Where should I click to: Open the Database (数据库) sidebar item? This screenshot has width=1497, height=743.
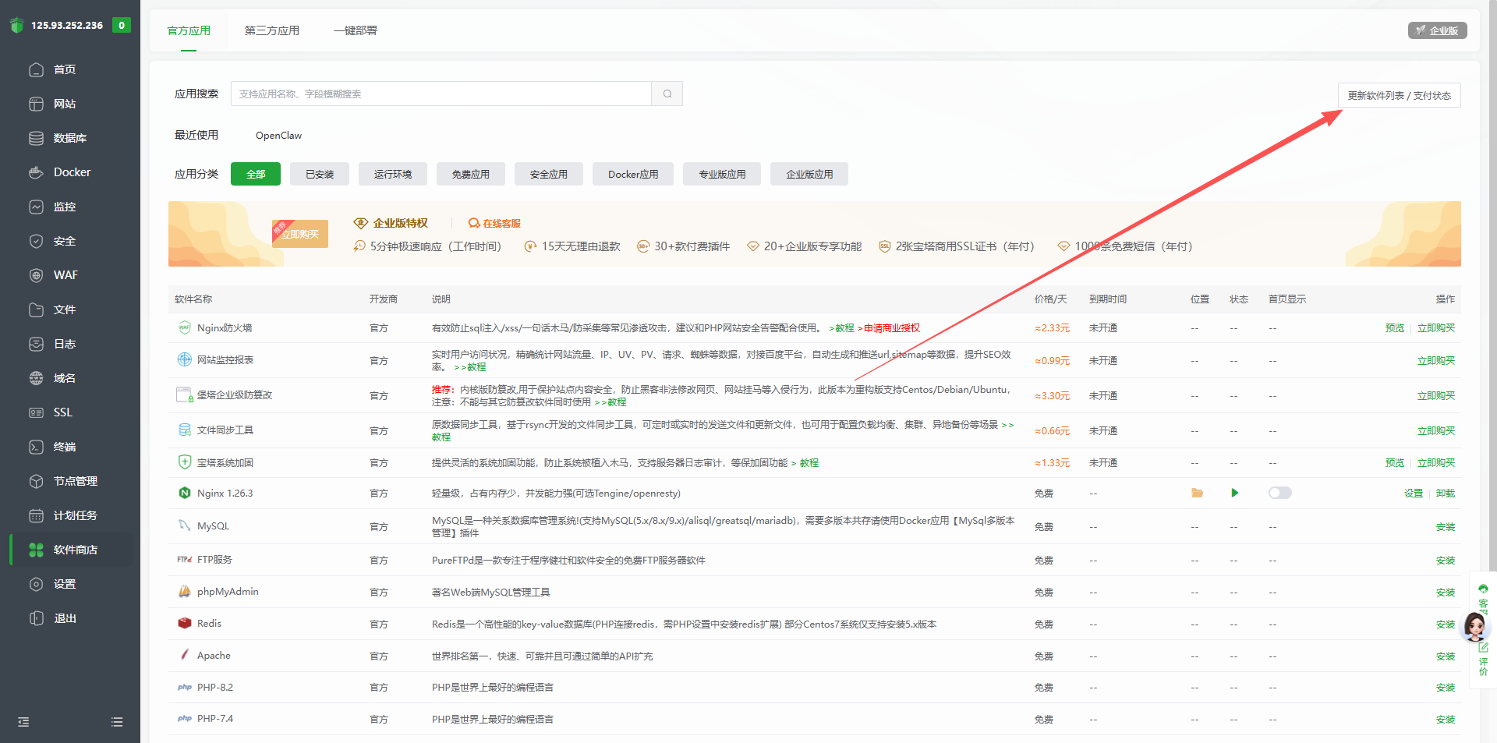click(69, 138)
